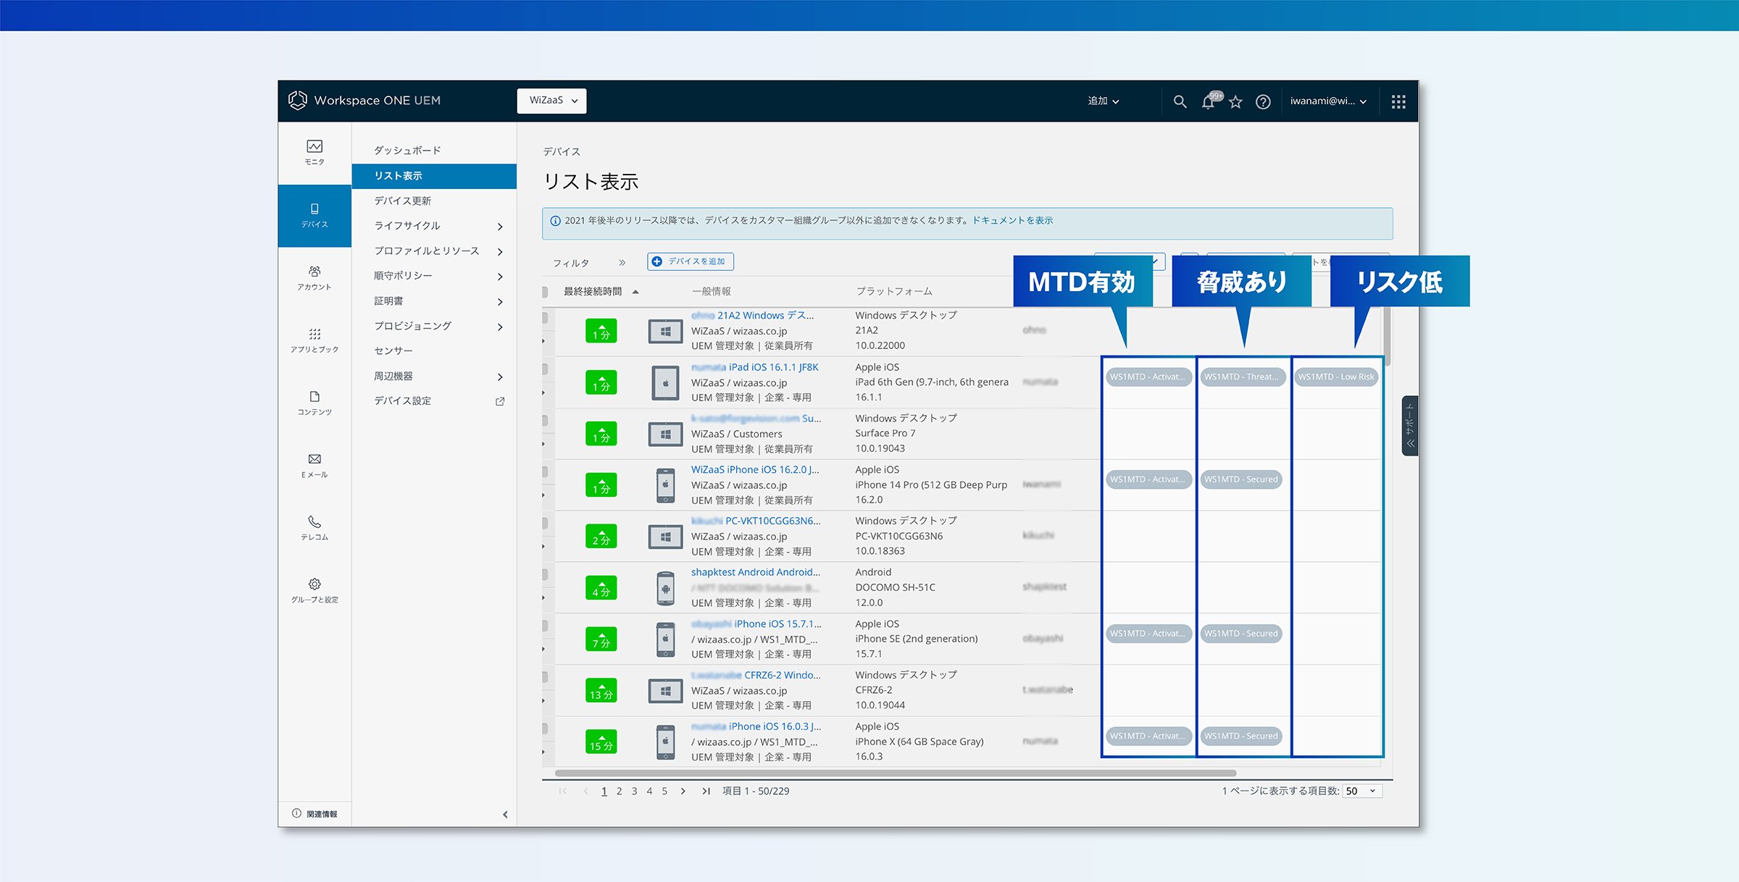Click Android device icon for shapktest
Viewport: 1739px width, 882px height.
[x=665, y=588]
